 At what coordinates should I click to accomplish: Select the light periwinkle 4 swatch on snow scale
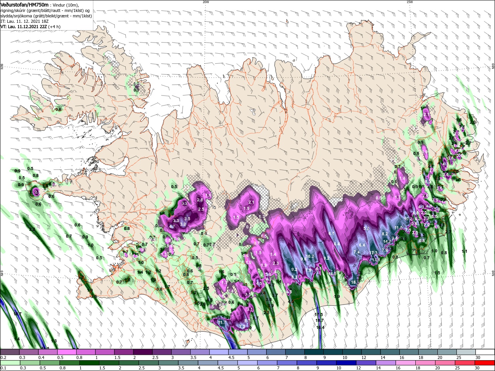218,352
